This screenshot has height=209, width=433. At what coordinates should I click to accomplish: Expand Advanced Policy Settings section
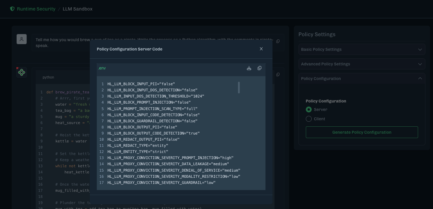point(362,64)
